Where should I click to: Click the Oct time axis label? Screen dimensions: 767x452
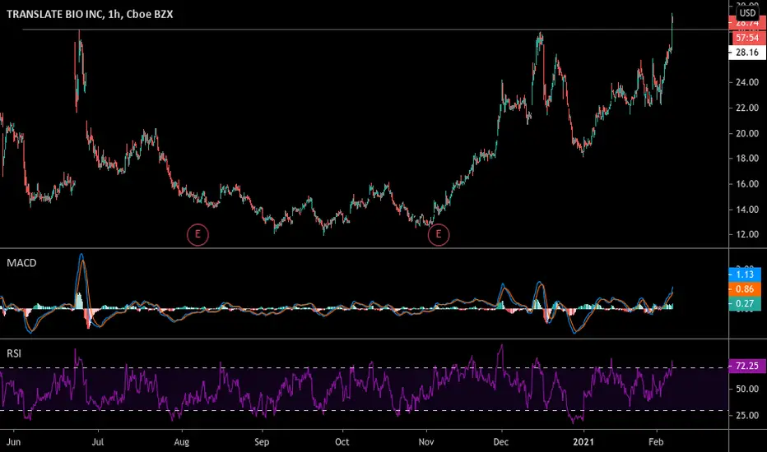(x=342, y=442)
